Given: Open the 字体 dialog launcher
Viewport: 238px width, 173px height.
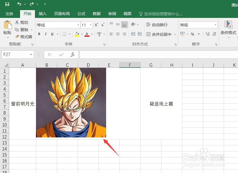Looking at the screenshot, I should tap(104, 44).
